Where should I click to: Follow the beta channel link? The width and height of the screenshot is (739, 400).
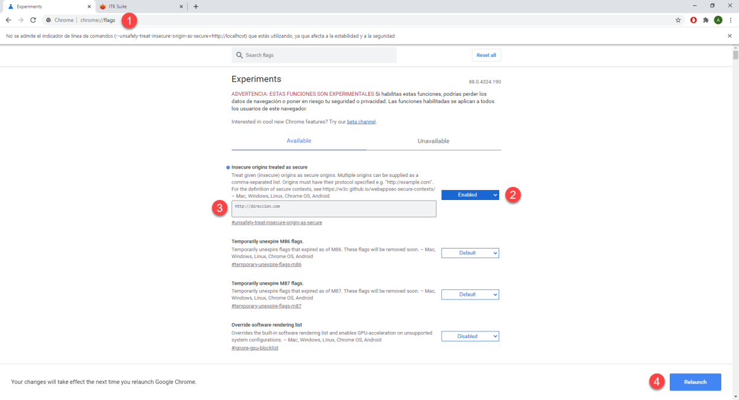pyautogui.click(x=361, y=121)
